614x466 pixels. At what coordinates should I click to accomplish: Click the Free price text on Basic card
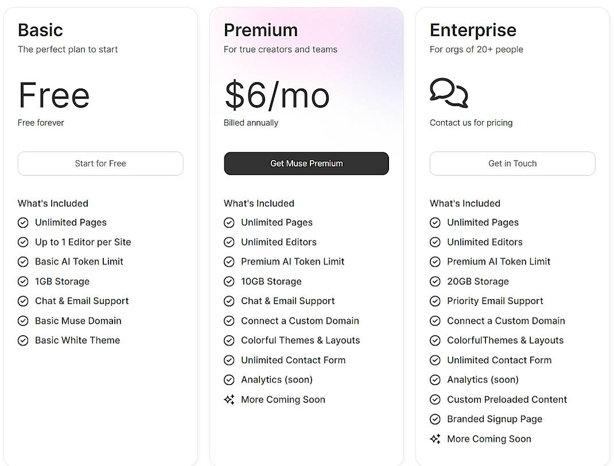53,96
